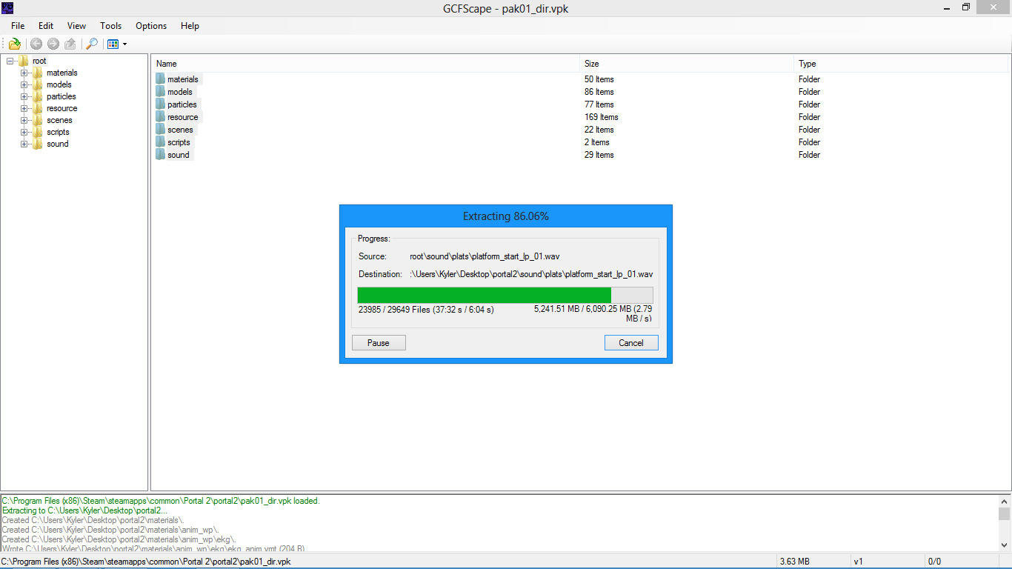The width and height of the screenshot is (1012, 569).
Task: Expand the models node in the tree
Action: click(x=24, y=84)
